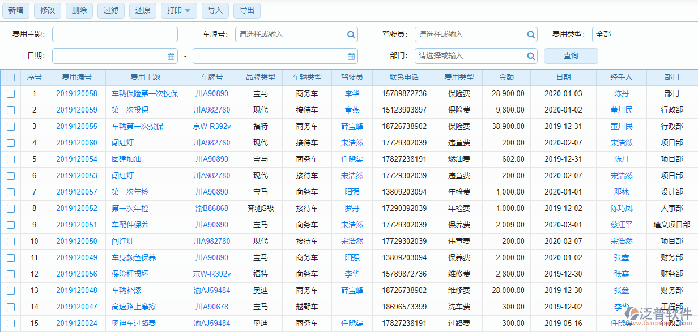This screenshot has width=698, height=332.
Task: Toggle the select-all checkbox in table header
Action: point(11,77)
